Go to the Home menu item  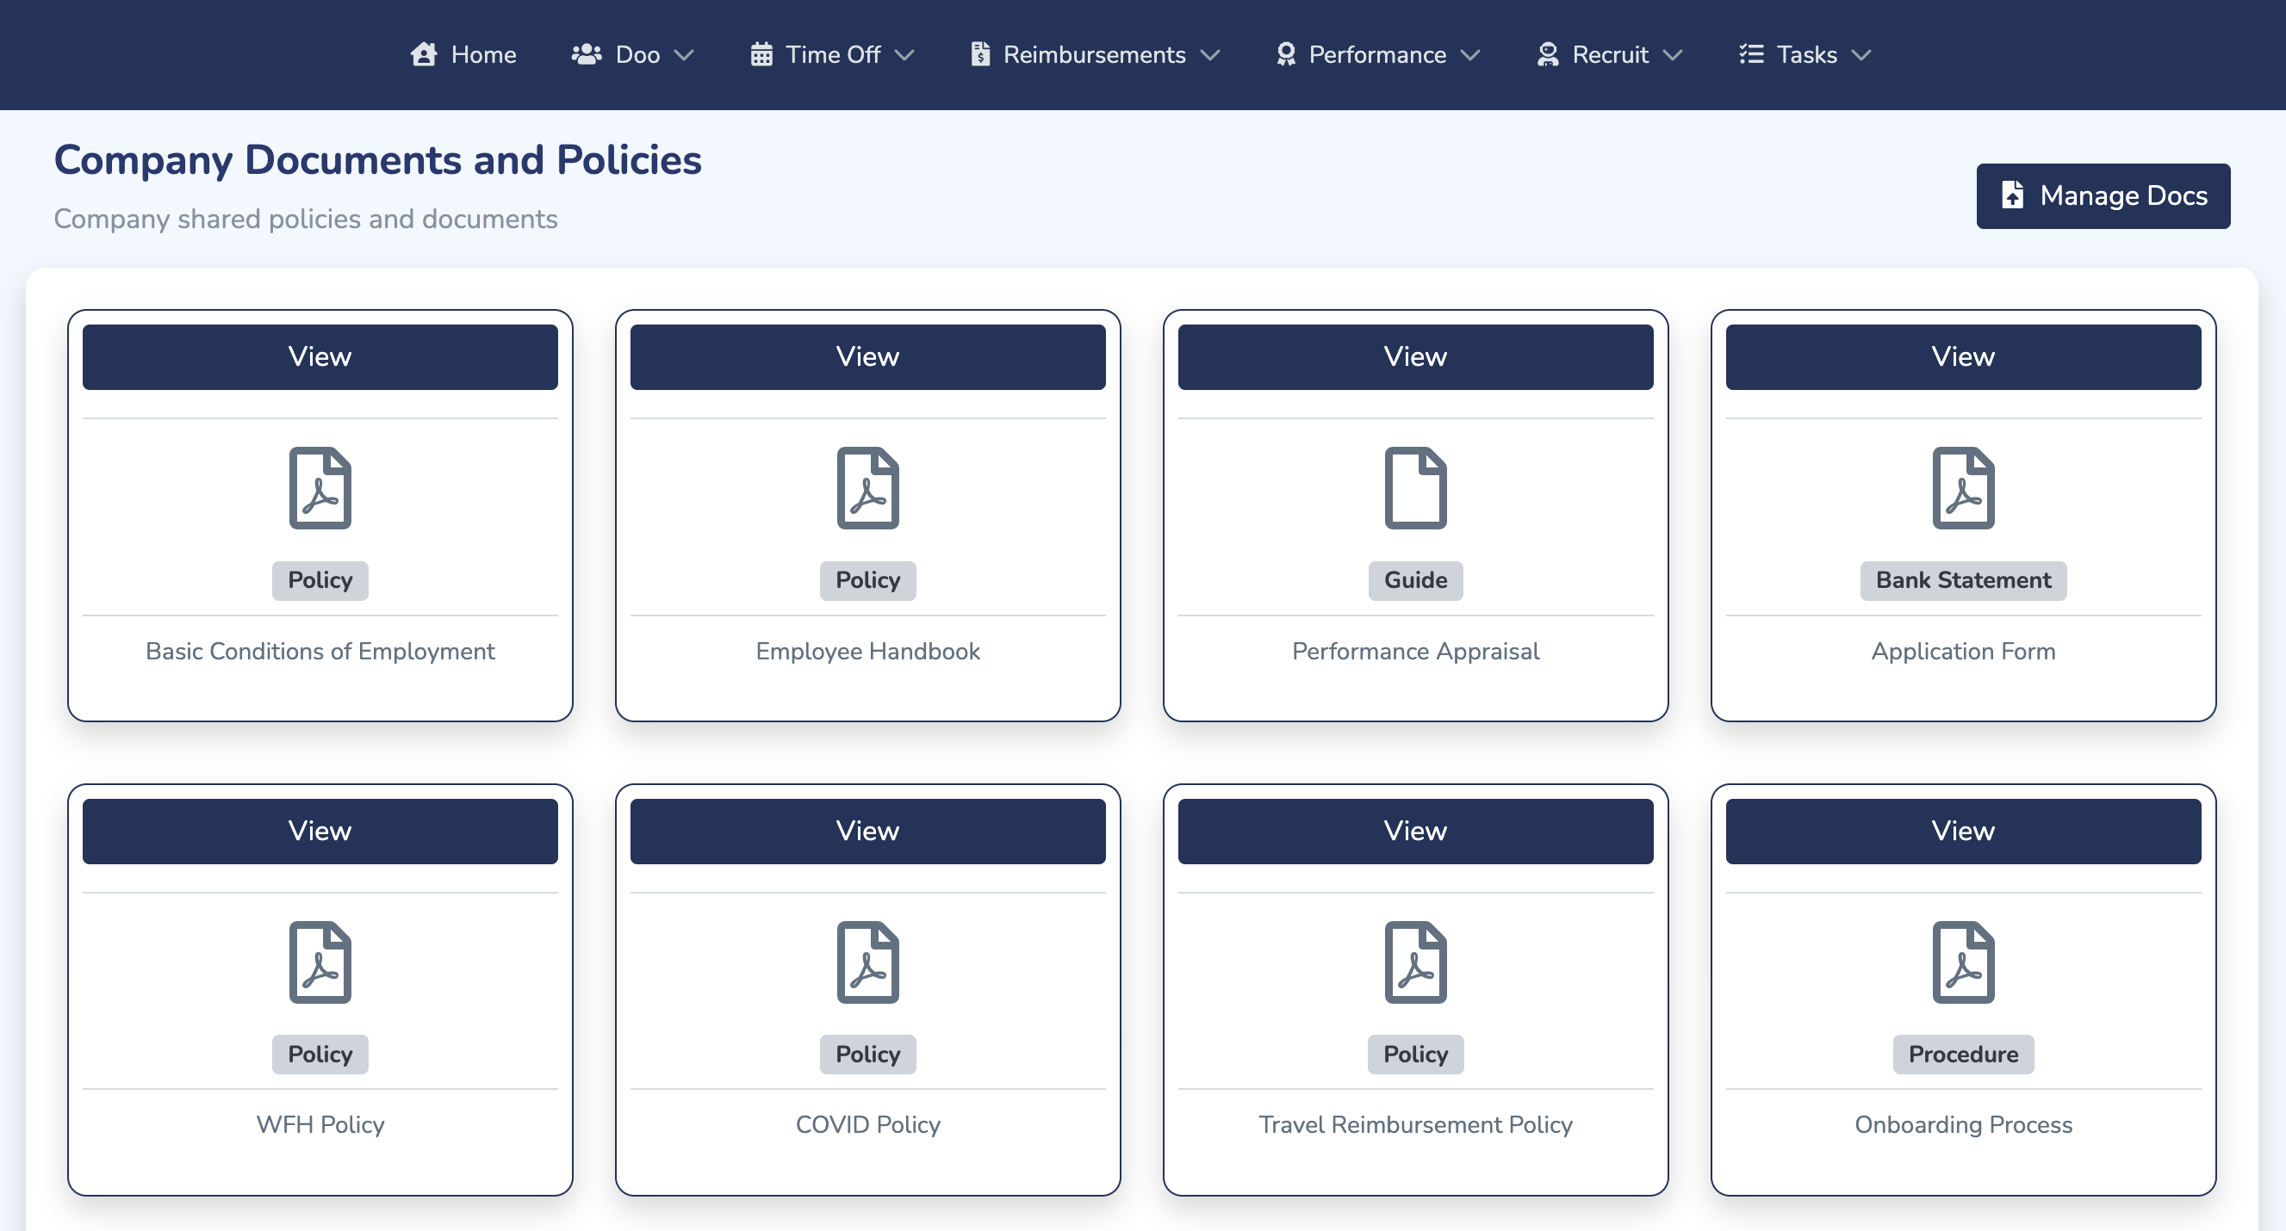463,54
